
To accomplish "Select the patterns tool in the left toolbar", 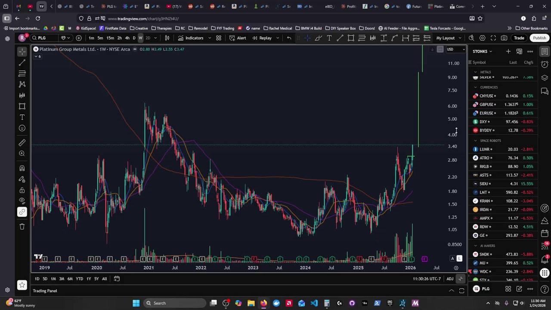I will (x=22, y=84).
